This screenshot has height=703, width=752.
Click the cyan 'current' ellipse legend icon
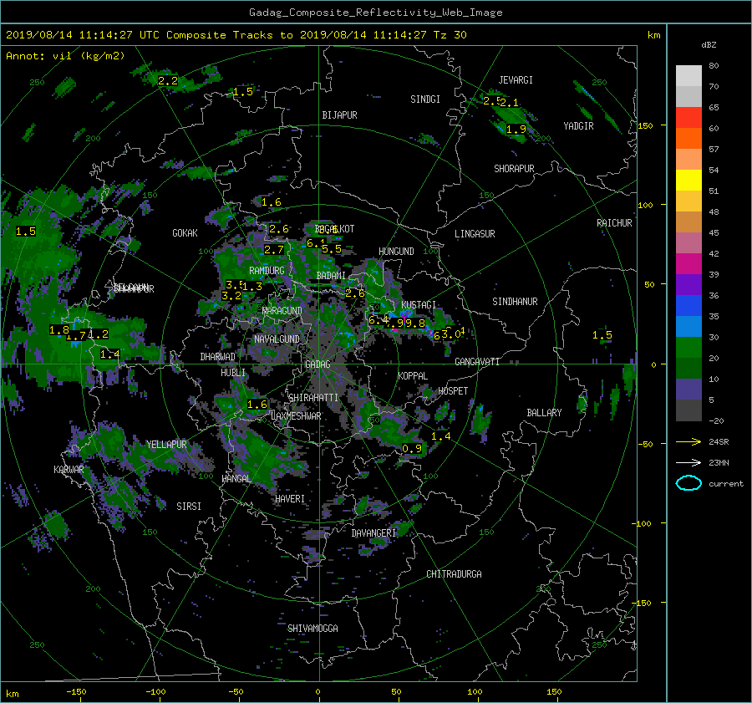click(688, 483)
